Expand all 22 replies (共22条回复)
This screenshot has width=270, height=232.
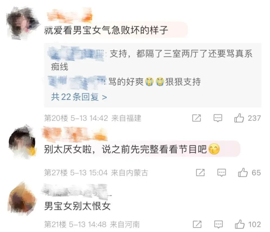coord(79,97)
